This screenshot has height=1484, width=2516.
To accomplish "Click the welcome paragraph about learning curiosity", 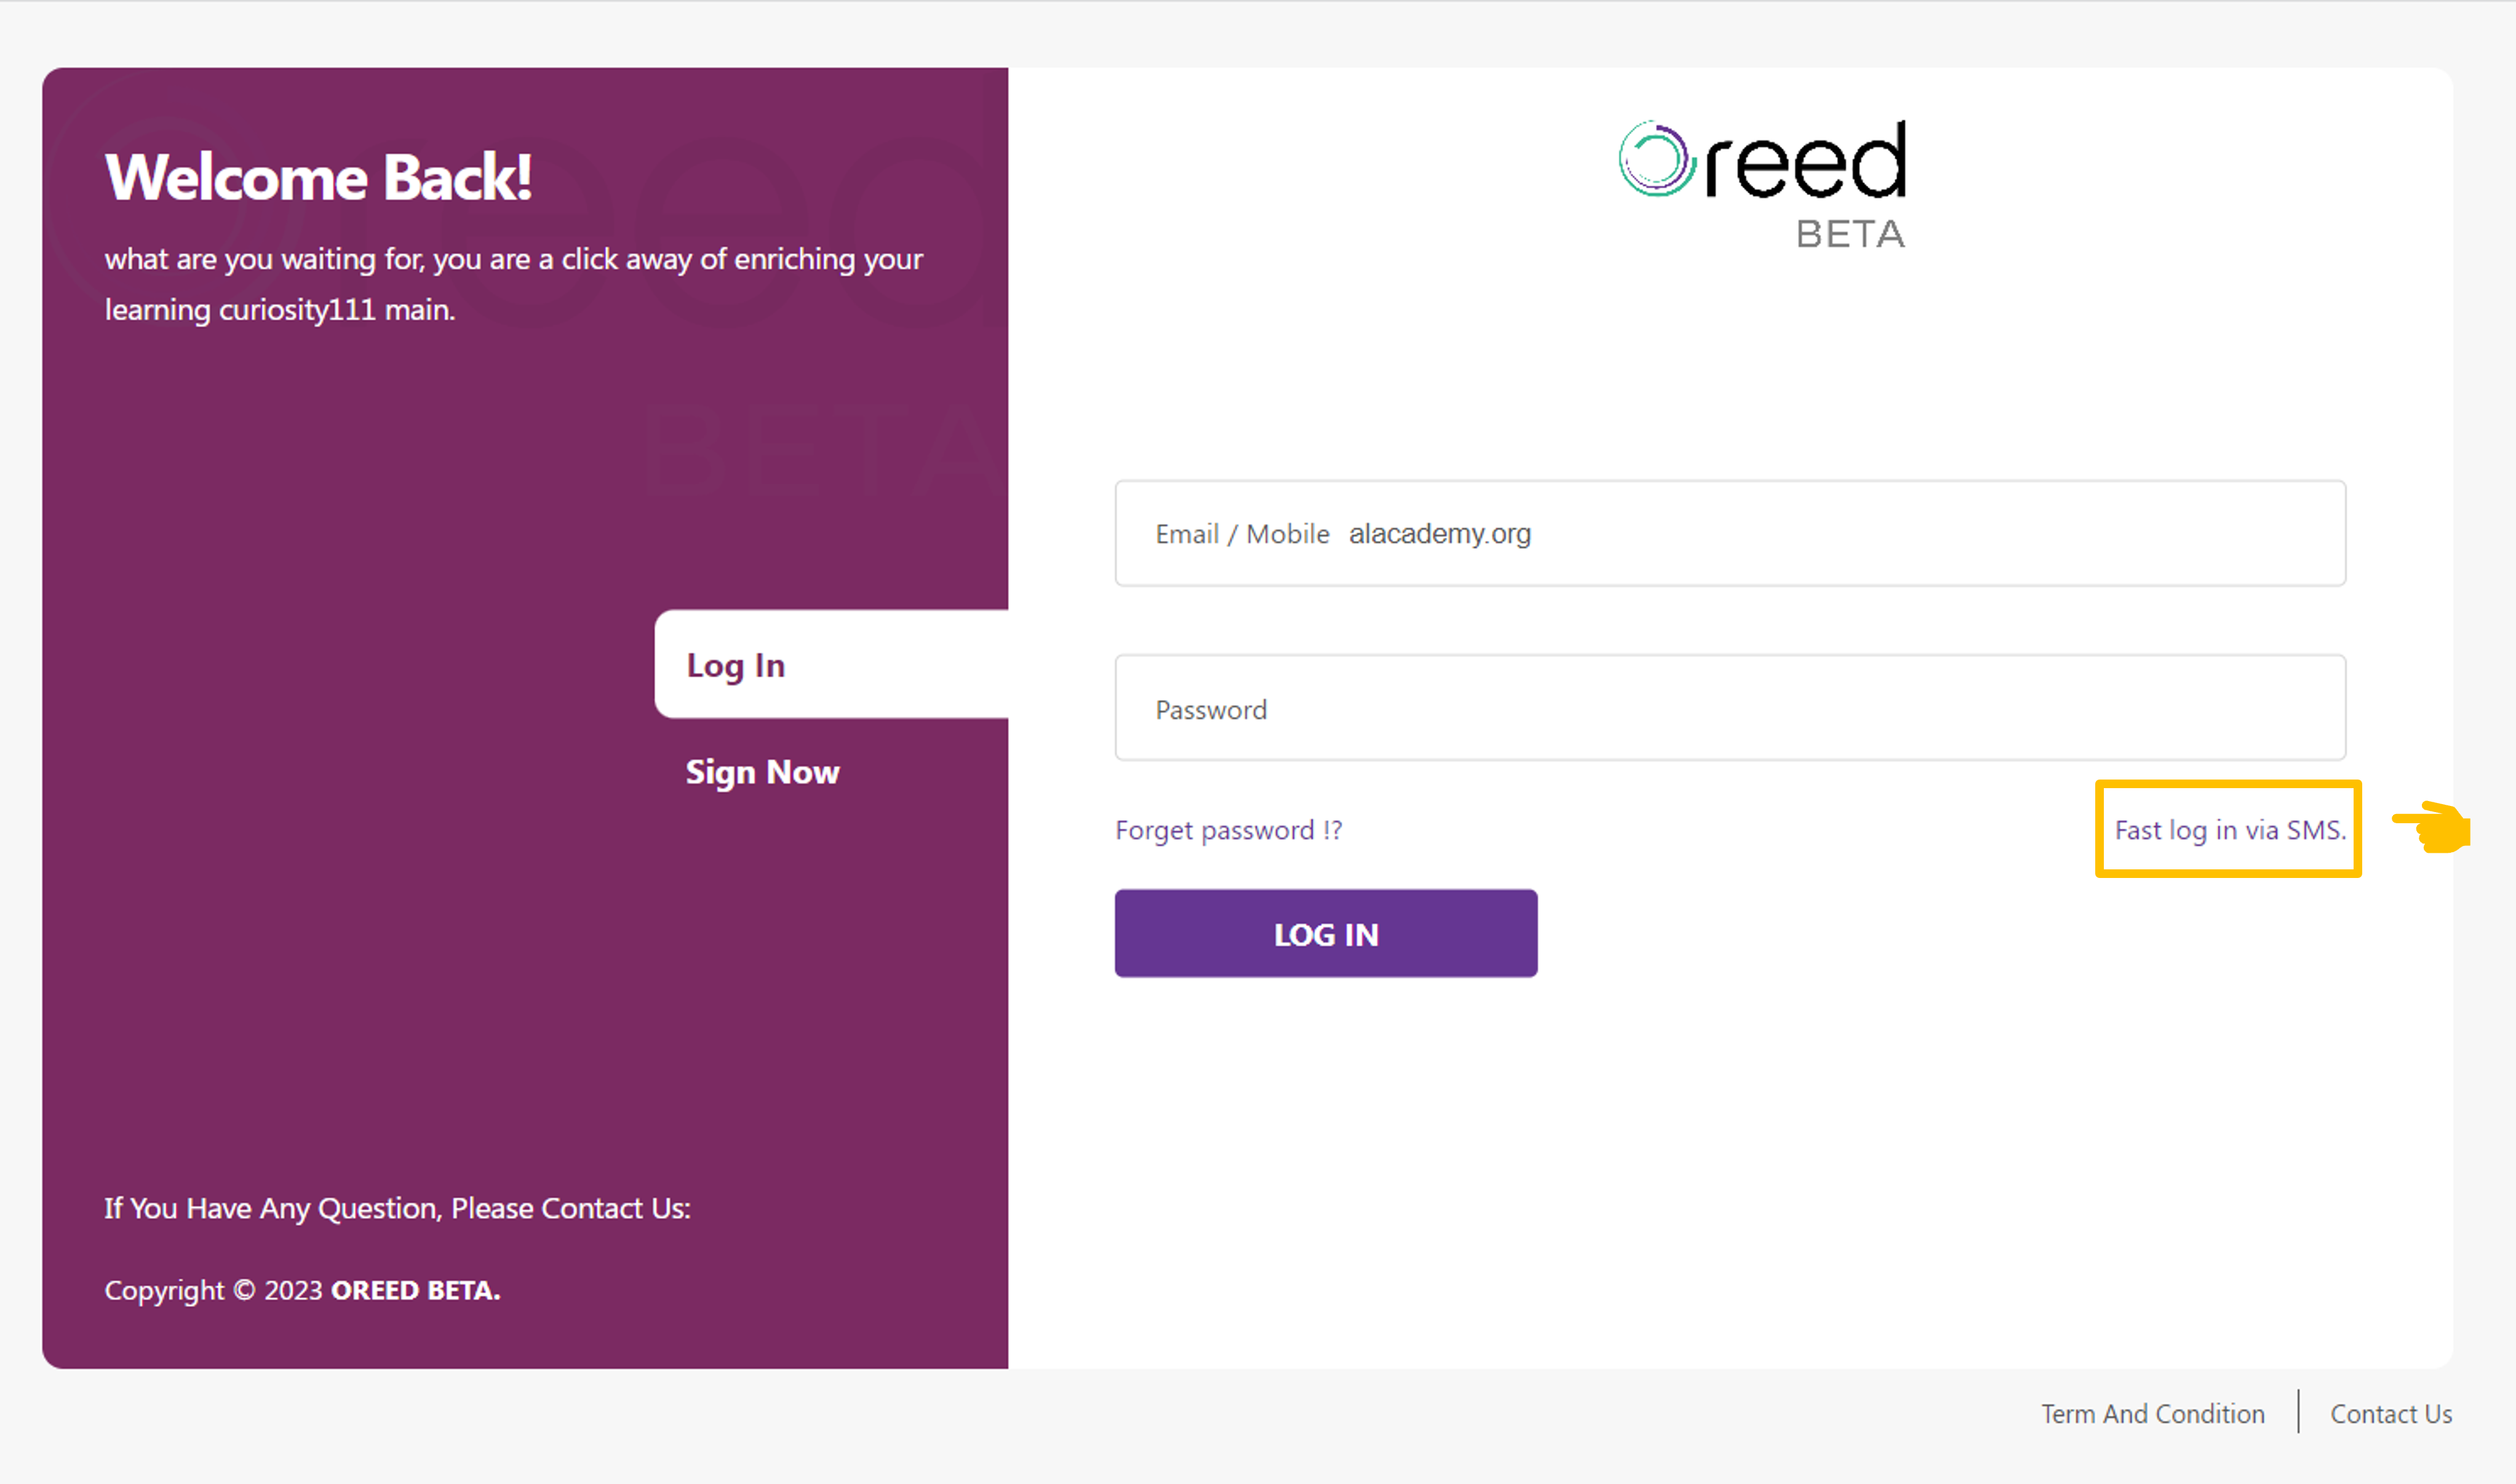I will coord(514,284).
